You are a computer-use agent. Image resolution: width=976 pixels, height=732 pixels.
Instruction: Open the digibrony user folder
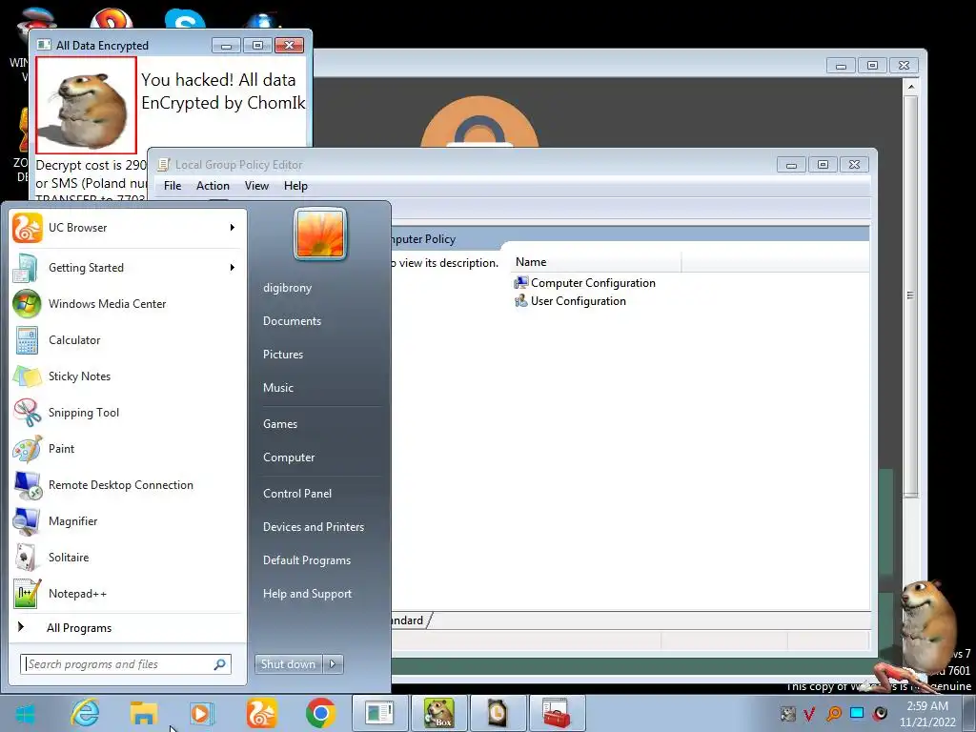coord(288,288)
